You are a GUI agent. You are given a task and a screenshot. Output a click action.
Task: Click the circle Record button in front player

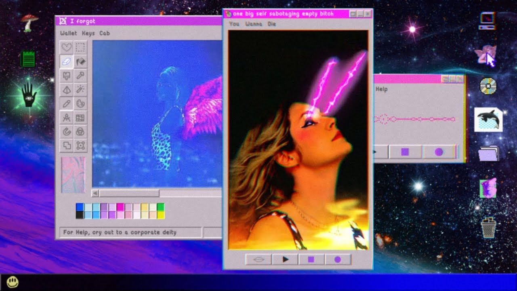(x=338, y=259)
